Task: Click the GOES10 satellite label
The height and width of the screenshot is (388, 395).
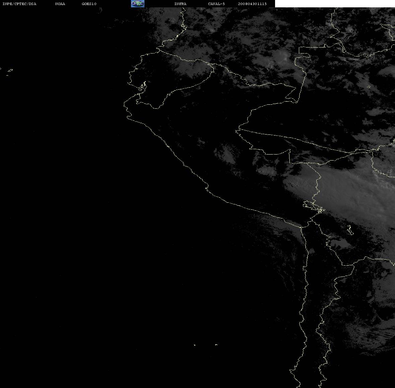Action: (89, 4)
